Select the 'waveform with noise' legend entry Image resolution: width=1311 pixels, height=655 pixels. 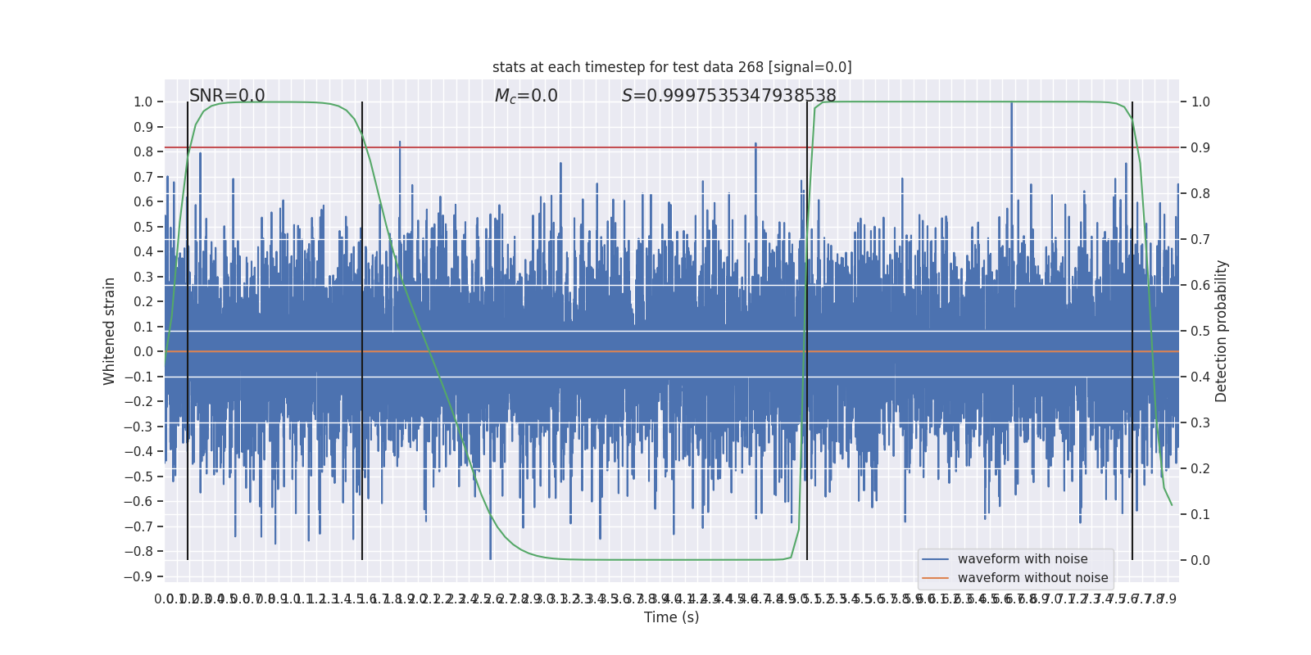click(1023, 559)
